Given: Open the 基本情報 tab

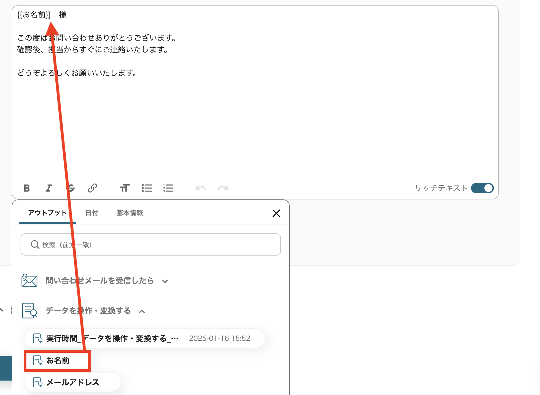Looking at the screenshot, I should 130,213.
